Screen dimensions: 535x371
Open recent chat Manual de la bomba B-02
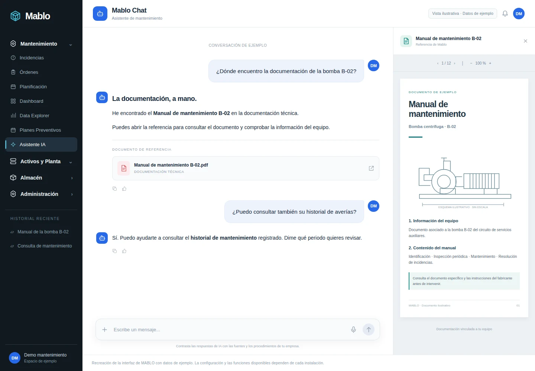pos(41,232)
